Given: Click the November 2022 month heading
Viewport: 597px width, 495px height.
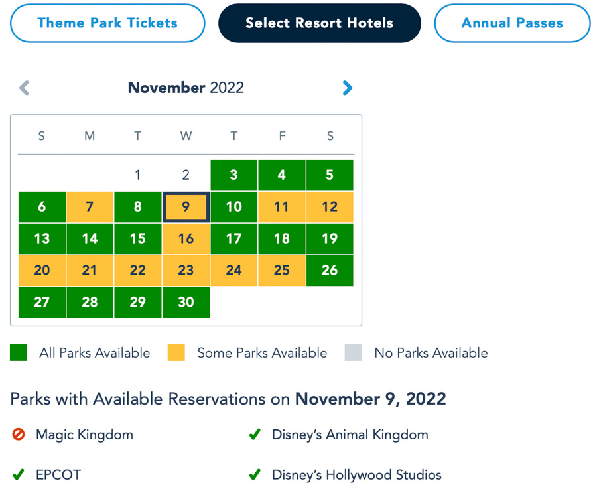Looking at the screenshot, I should tap(186, 88).
